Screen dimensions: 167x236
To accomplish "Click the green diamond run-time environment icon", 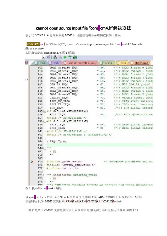I will [65, 57].
